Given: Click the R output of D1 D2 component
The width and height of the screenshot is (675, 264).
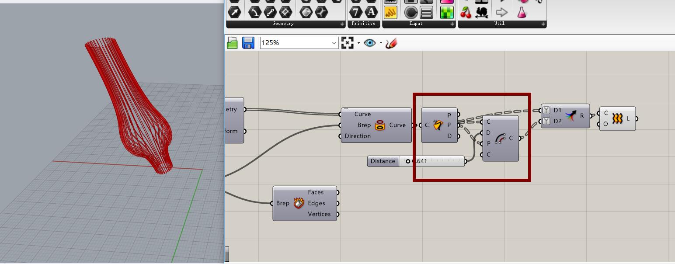Looking at the screenshot, I should tap(582, 116).
